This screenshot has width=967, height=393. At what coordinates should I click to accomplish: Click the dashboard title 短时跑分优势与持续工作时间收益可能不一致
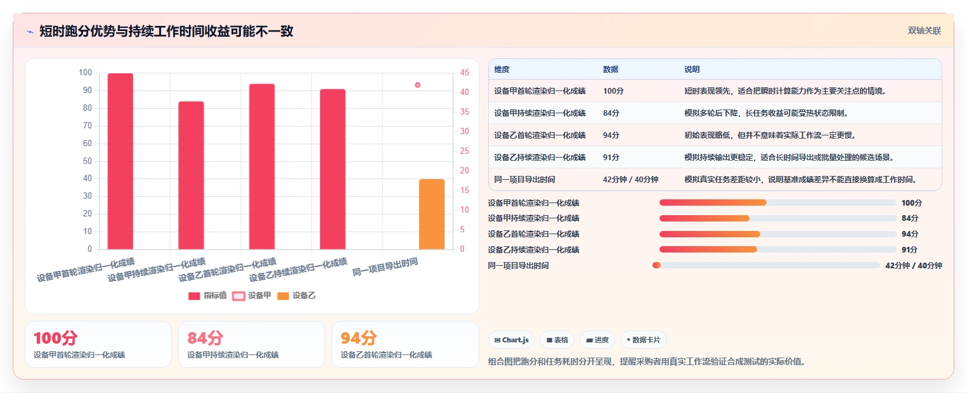(166, 32)
